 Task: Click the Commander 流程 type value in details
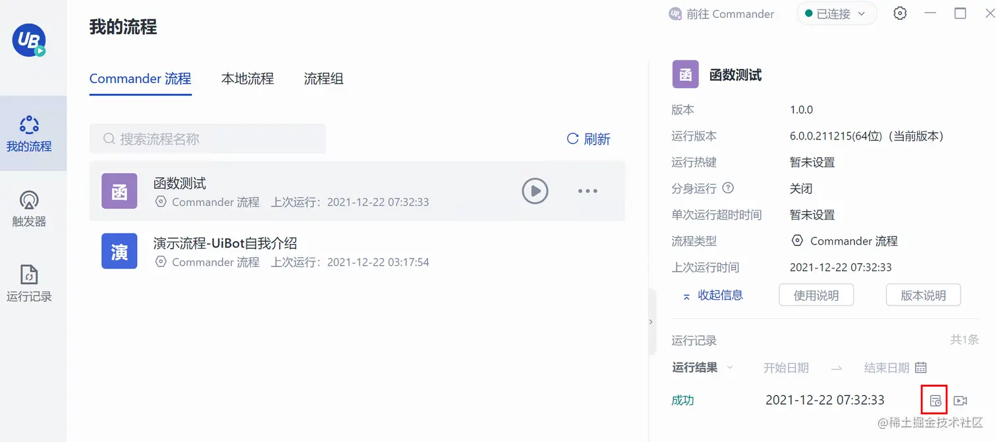pos(844,241)
